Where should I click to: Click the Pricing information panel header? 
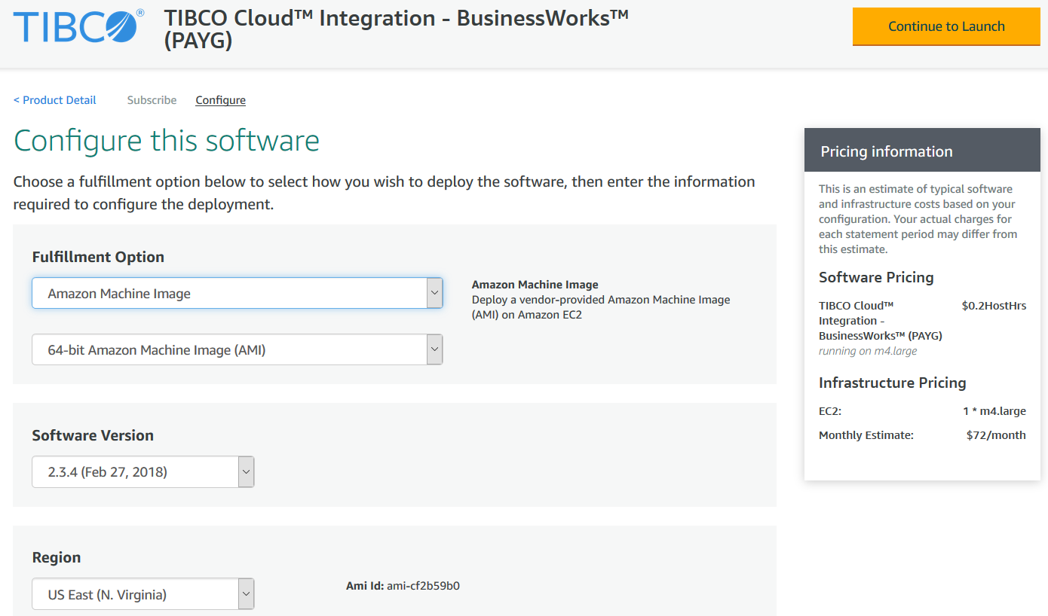point(921,151)
